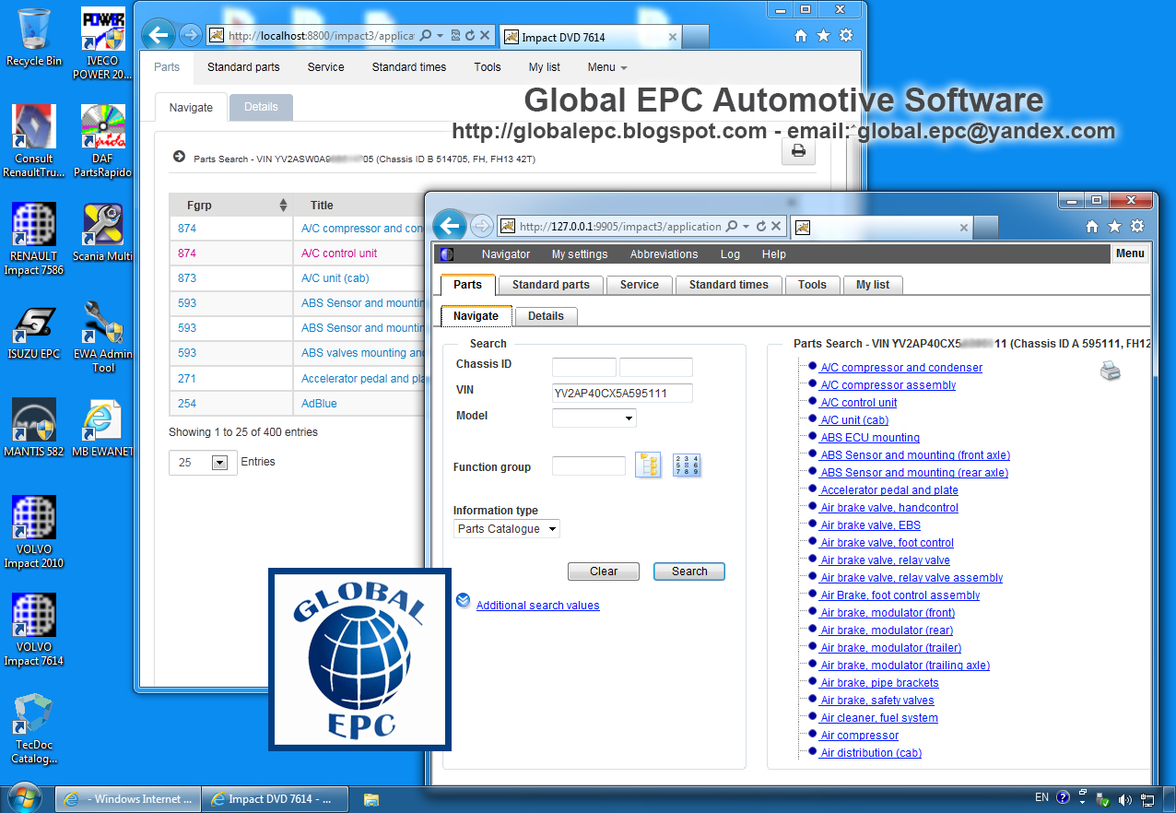Switch to Impact DVD 7614 taskbar item
The image size is (1176, 813).
click(x=276, y=799)
